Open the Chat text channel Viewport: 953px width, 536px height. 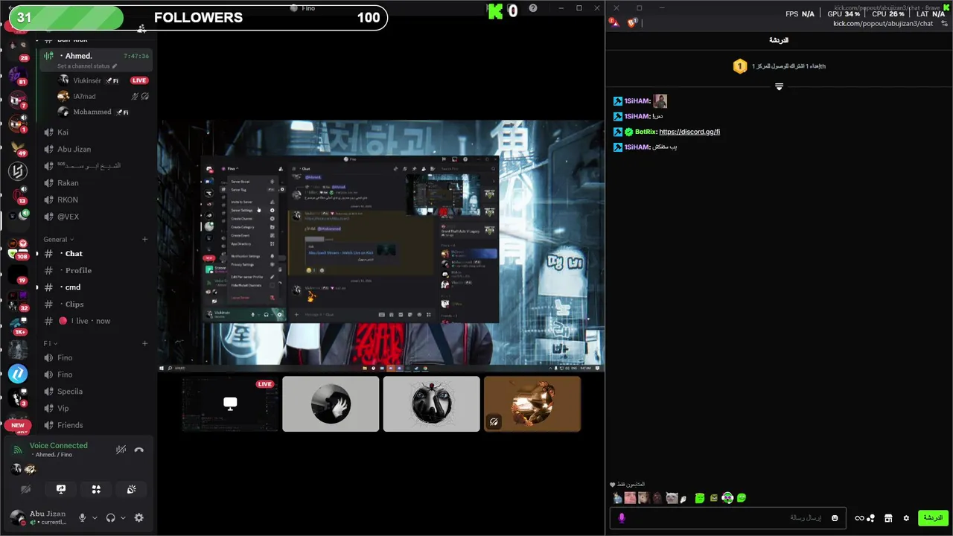97,253
